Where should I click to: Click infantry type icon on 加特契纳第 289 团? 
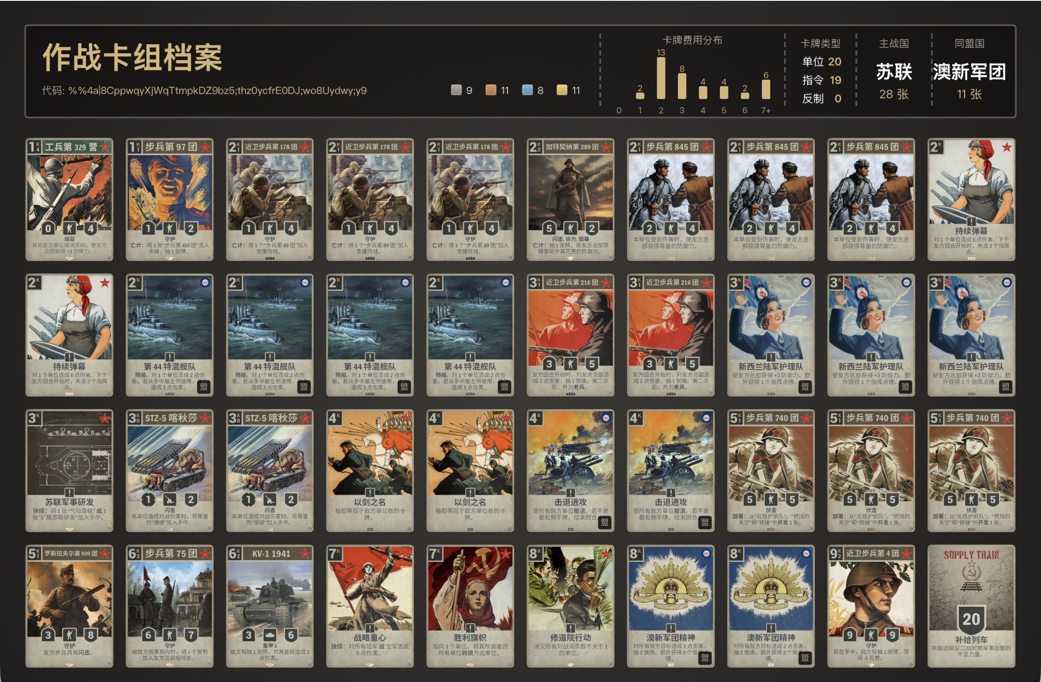(570, 228)
